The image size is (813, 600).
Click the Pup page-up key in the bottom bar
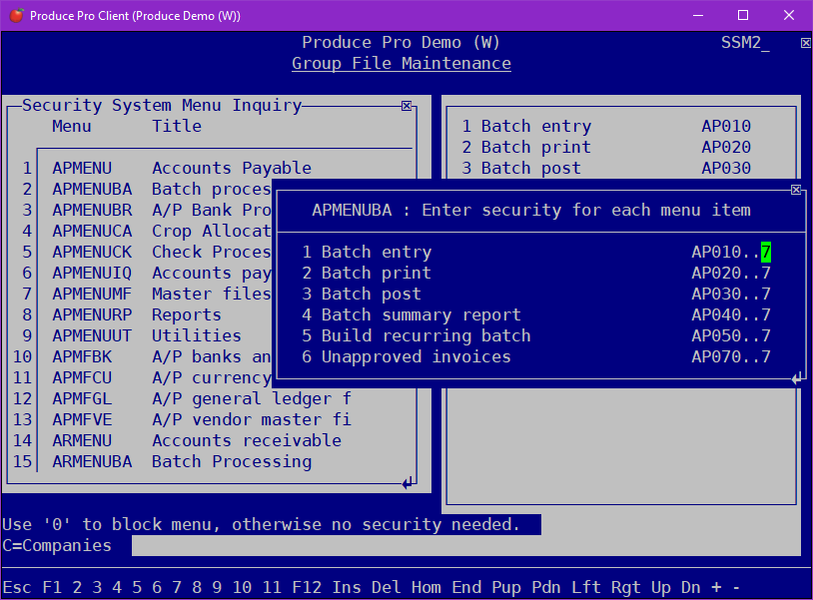506,588
